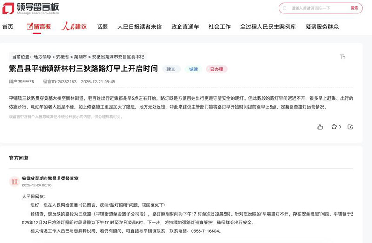This screenshot has height=243, width=372.
Task: Select the 留言板 tab
Action: [x=39, y=26]
